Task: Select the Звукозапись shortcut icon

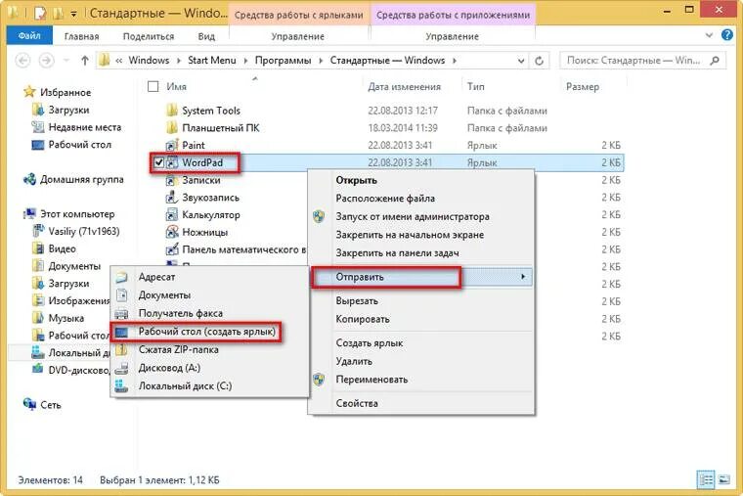Action: tap(172, 198)
